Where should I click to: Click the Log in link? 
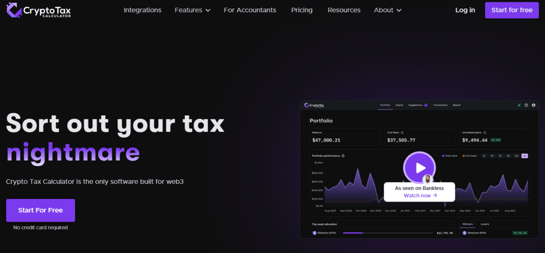click(x=465, y=10)
